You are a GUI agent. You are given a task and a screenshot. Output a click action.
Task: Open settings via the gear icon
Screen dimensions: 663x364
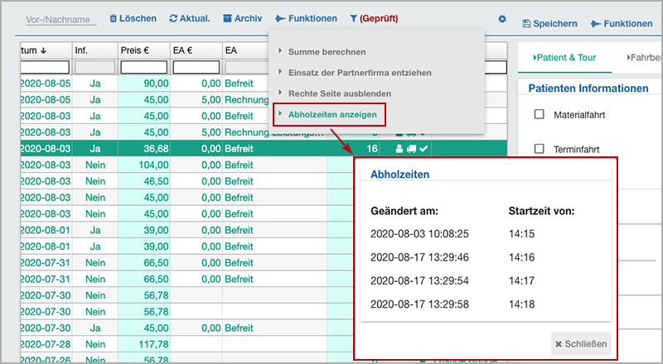(x=501, y=19)
